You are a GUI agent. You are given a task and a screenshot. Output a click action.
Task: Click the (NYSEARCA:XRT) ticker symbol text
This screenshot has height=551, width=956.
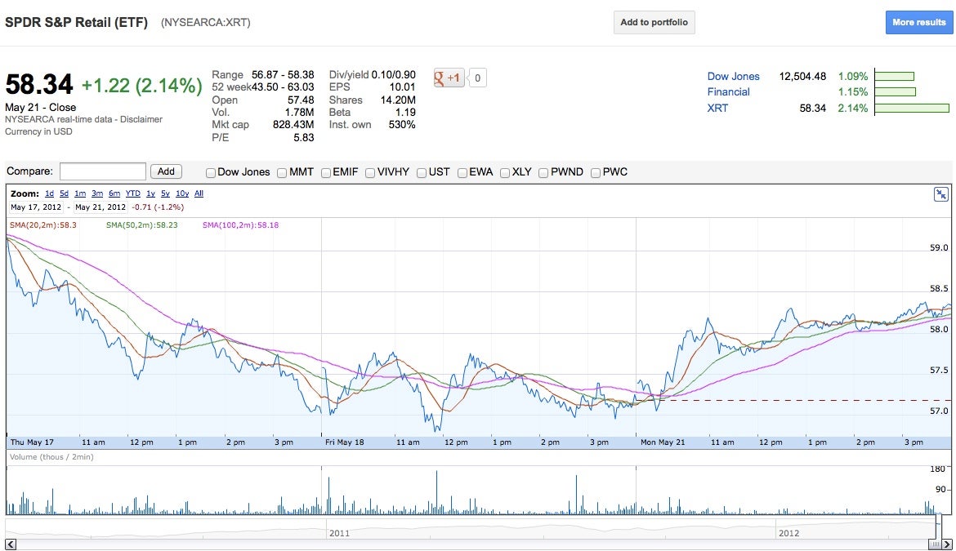(205, 23)
